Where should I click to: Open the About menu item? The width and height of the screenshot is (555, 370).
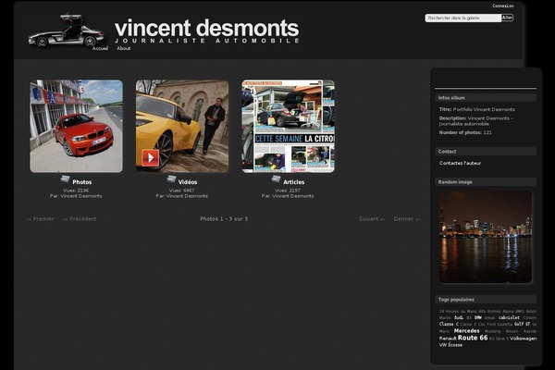124,48
